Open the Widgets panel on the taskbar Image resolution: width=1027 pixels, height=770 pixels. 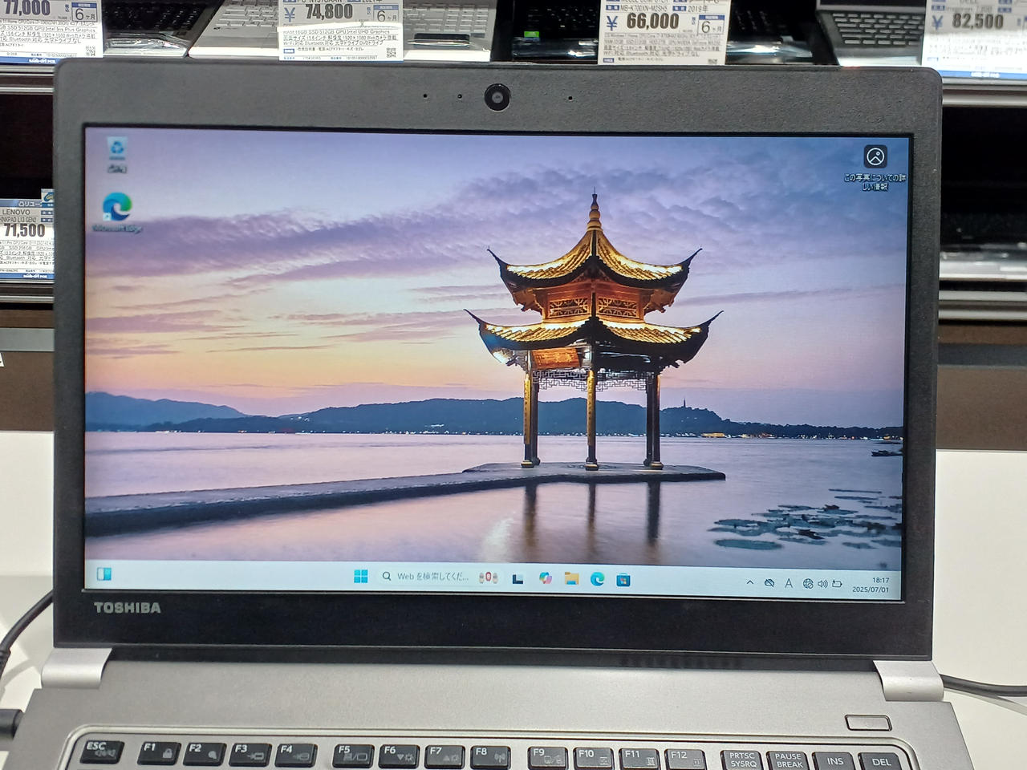point(104,574)
